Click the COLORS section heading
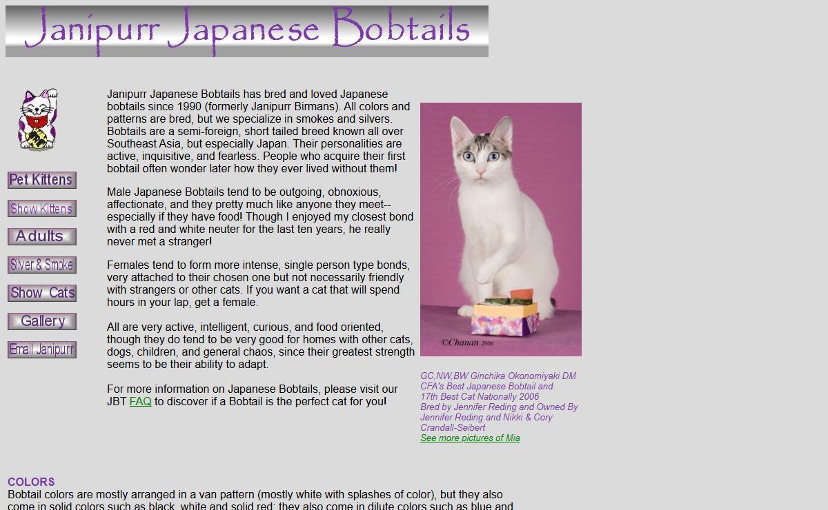 tap(31, 482)
